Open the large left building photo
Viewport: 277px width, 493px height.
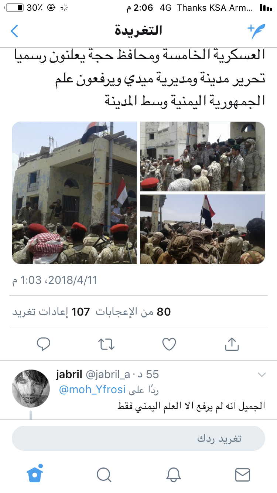coord(75,193)
